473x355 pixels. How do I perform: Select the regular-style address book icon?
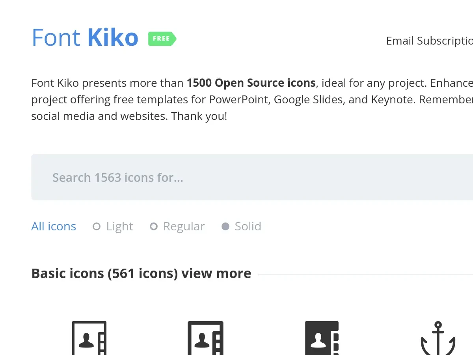click(205, 338)
